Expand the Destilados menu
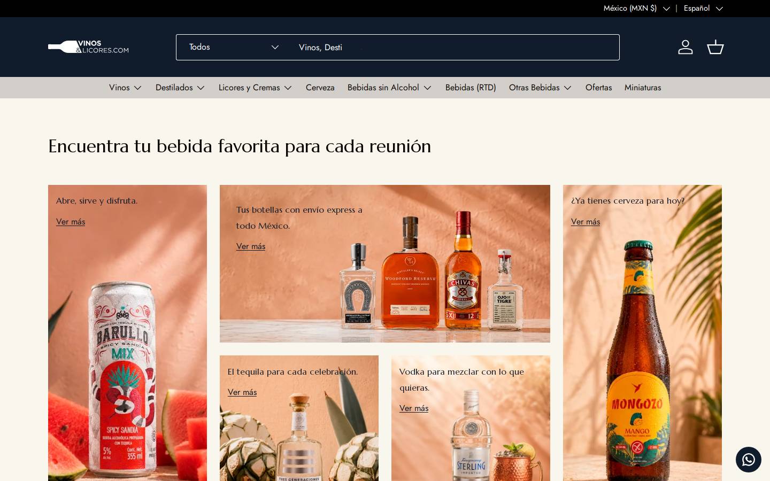 (x=180, y=88)
